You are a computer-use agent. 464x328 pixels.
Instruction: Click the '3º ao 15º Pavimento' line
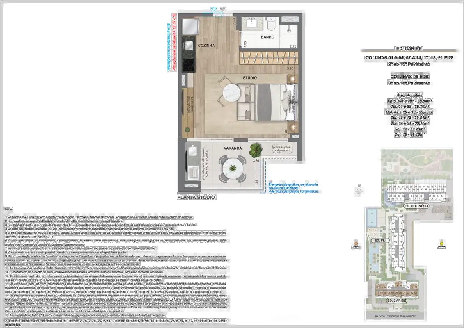coord(409,83)
